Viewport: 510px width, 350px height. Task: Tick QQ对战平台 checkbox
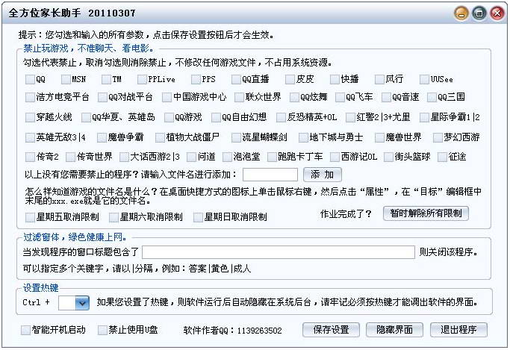[102, 97]
